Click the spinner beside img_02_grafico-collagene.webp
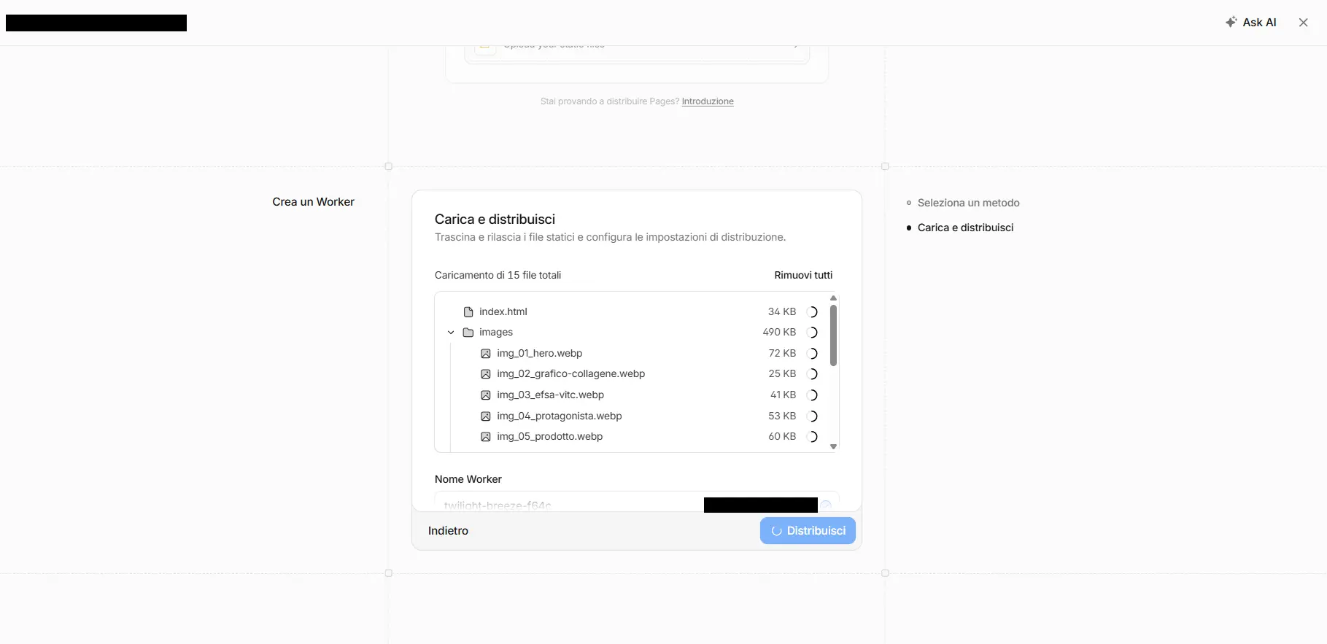The image size is (1327, 644). [x=813, y=374]
